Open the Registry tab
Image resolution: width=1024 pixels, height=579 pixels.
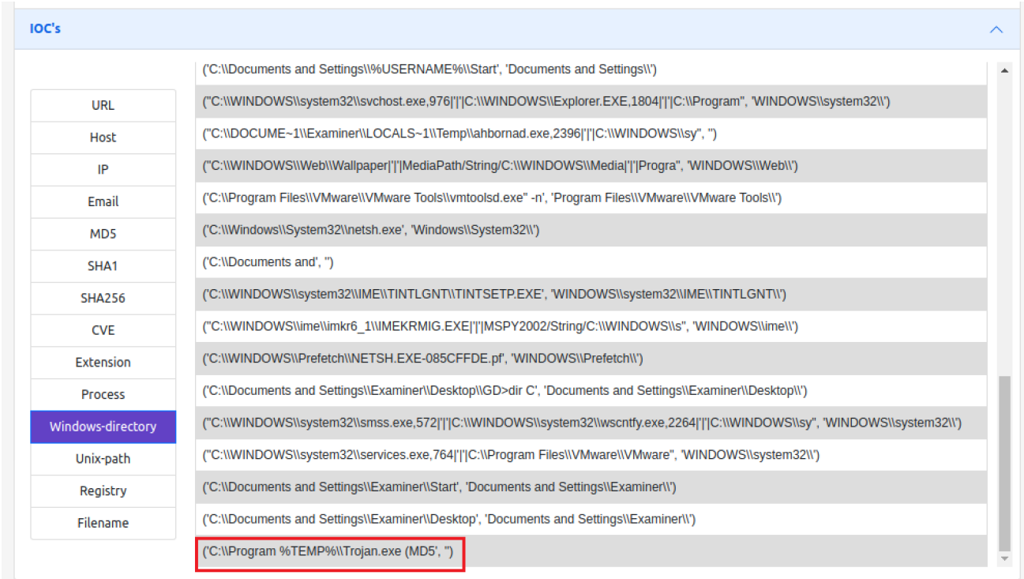tap(103, 491)
